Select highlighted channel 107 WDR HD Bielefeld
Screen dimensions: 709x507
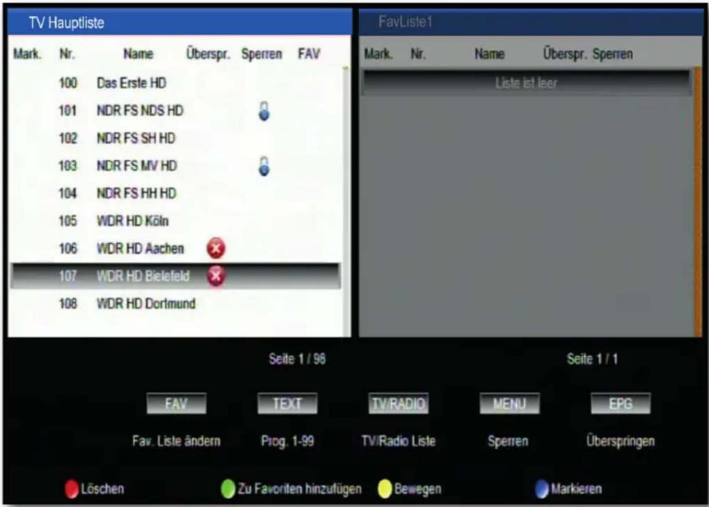coord(176,276)
